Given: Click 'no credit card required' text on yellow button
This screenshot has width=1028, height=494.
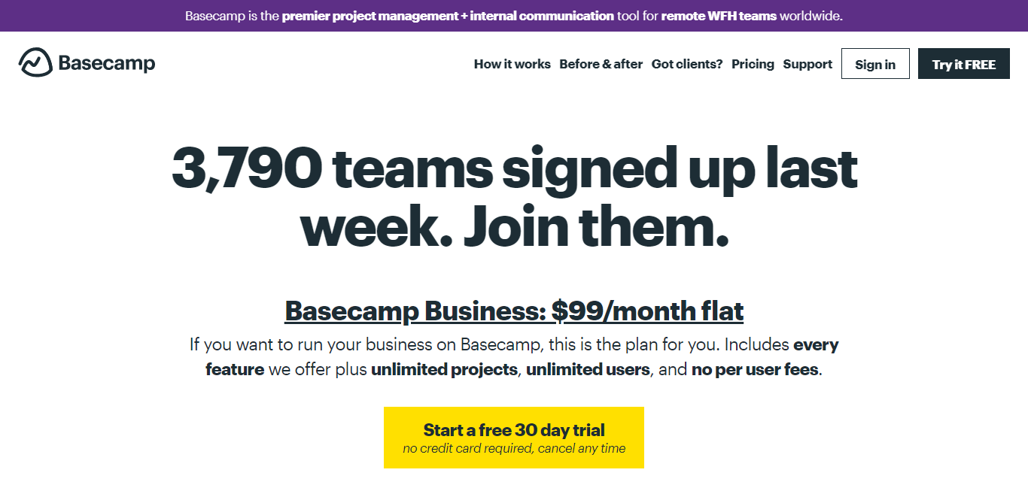Looking at the screenshot, I should (x=467, y=449).
